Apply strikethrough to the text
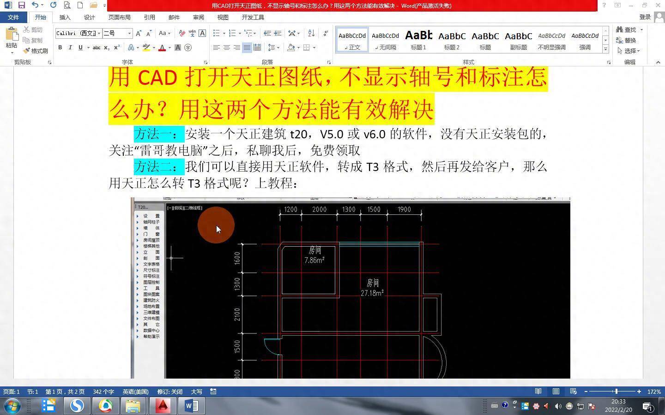The width and height of the screenshot is (665, 415). coord(96,47)
